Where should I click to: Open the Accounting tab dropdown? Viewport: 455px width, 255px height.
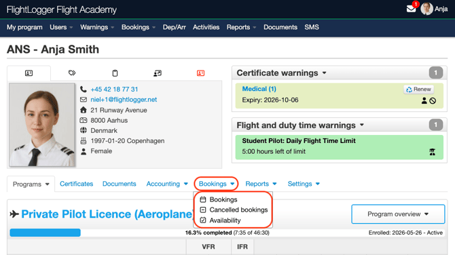(x=167, y=184)
